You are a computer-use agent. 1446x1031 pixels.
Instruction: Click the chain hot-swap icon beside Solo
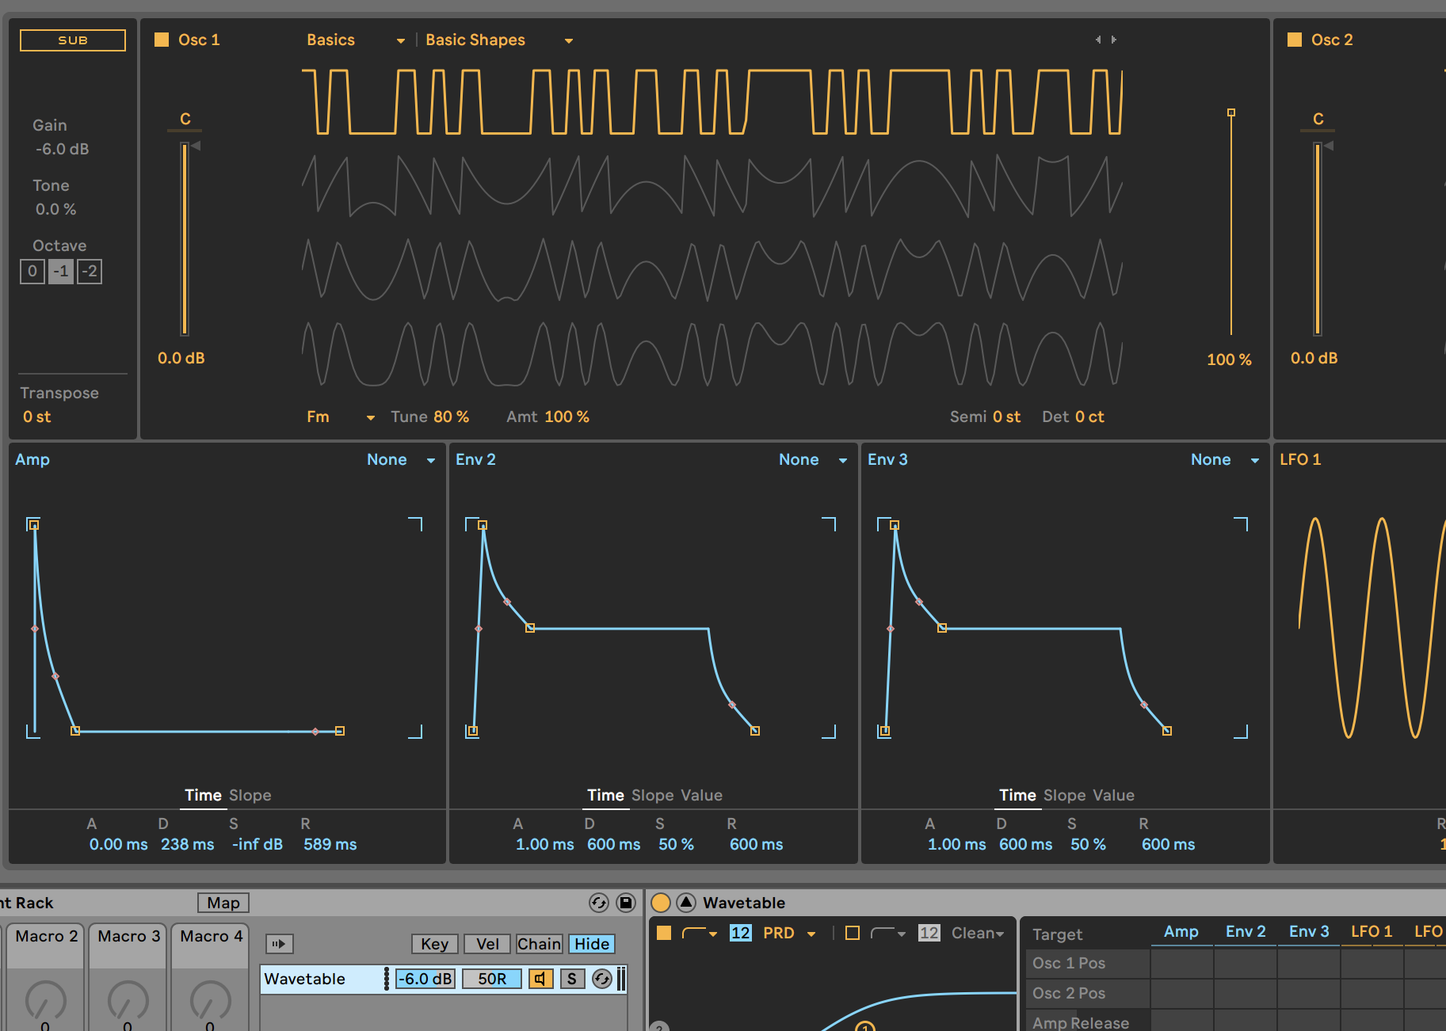[x=602, y=979]
